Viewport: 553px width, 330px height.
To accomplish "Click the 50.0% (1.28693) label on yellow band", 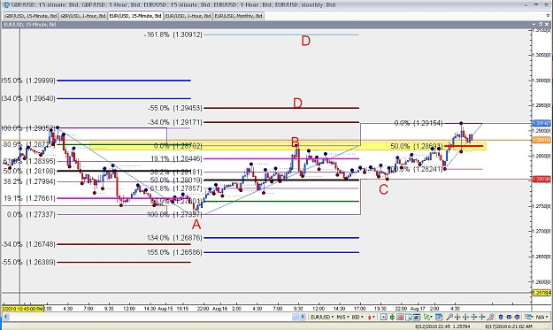I will click(417, 146).
